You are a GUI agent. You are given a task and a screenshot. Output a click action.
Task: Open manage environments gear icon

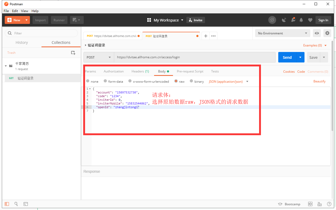[x=327, y=33]
